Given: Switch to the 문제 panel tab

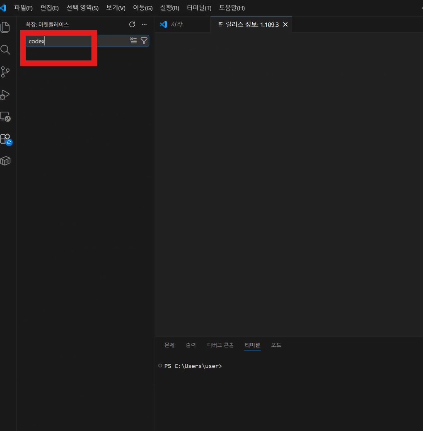Looking at the screenshot, I should 169,345.
